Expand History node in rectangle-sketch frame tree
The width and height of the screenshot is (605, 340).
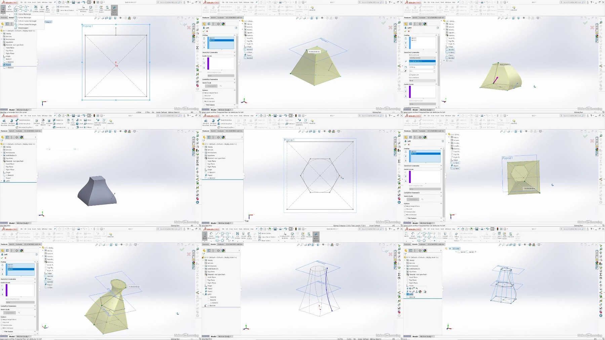tap(1, 34)
